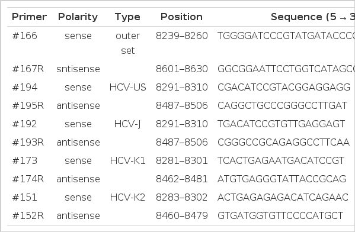
Task: Click the Polarity column header
Action: 78,17
